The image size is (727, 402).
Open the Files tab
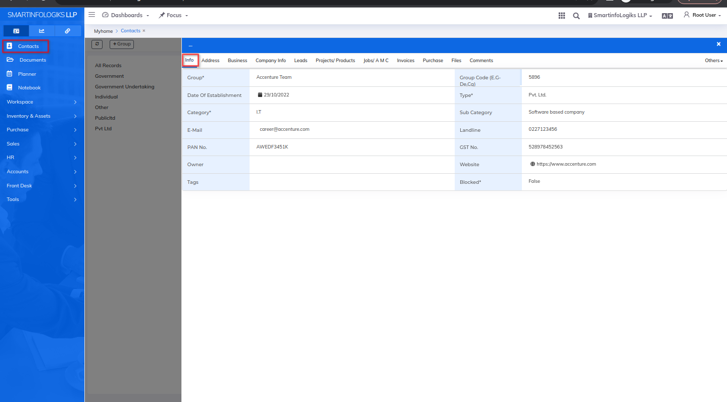[456, 61]
